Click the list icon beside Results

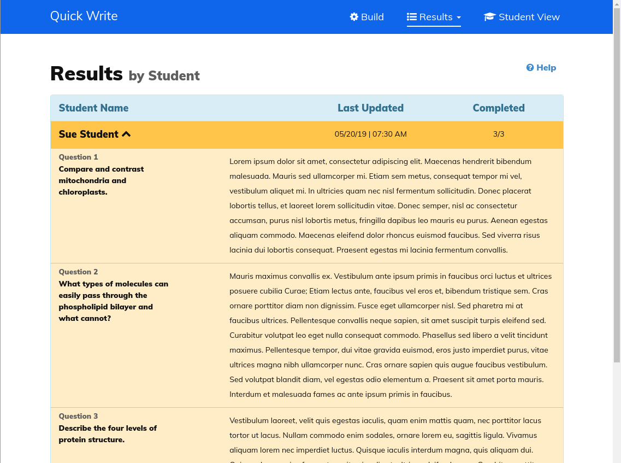[412, 17]
